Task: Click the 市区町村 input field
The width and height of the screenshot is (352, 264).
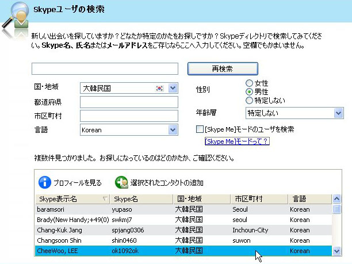Action: pyautogui.click(x=129, y=116)
